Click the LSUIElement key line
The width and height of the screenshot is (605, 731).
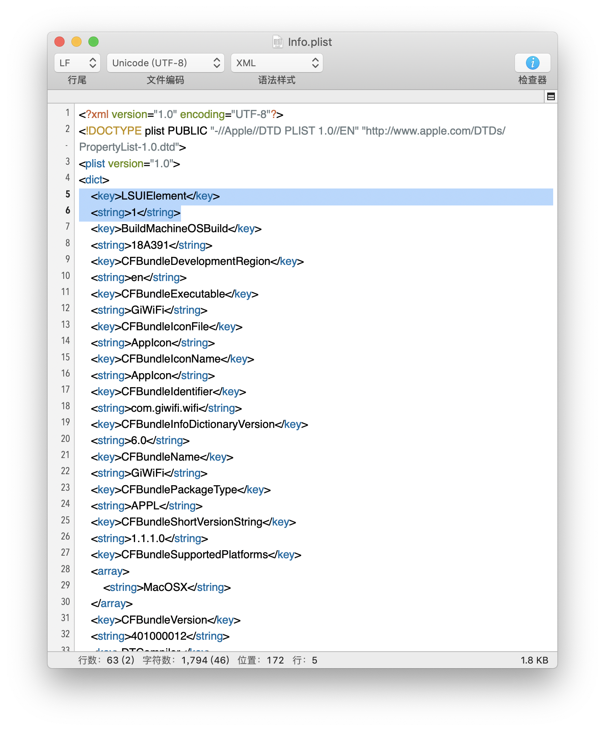155,196
